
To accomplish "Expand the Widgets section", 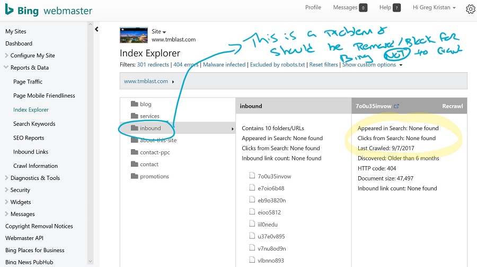I will (6, 202).
